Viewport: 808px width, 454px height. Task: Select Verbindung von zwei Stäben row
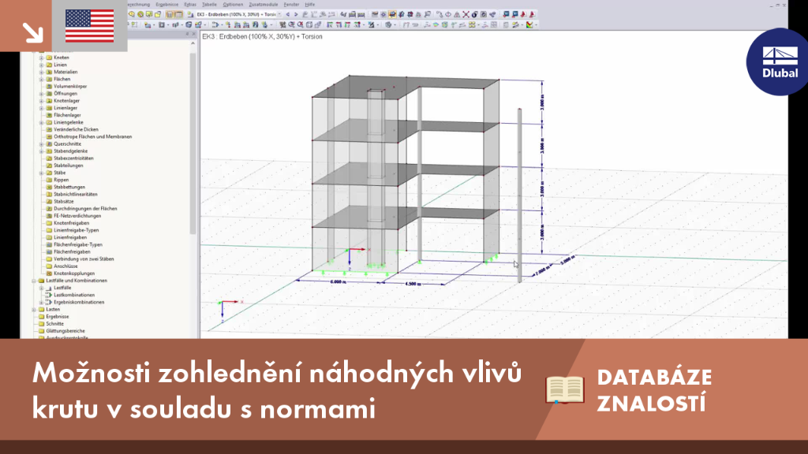click(x=84, y=259)
